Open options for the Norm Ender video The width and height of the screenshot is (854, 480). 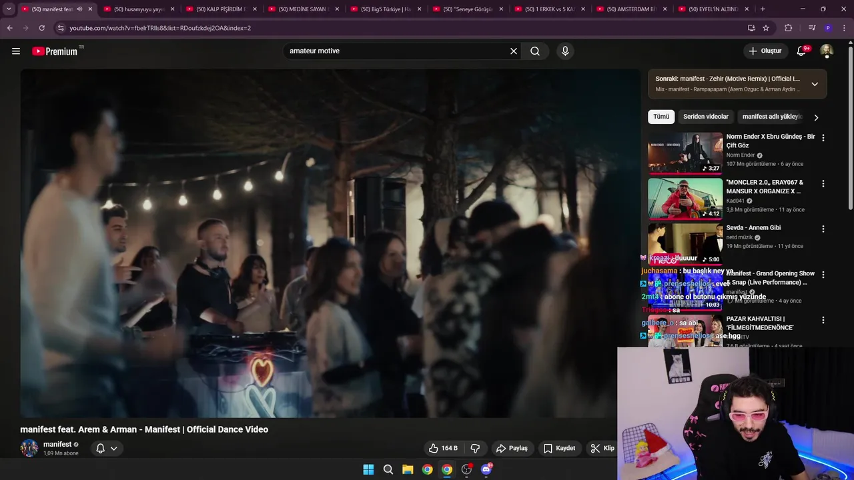pyautogui.click(x=823, y=137)
